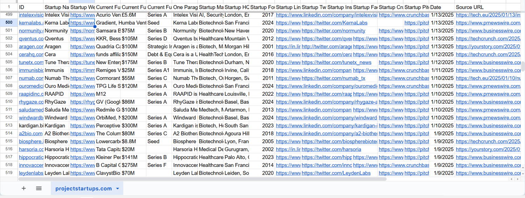Viewport: 525px width, 198px height.
Task: Open the projectstartups.com tab dropdown arrow
Action: coord(118,189)
